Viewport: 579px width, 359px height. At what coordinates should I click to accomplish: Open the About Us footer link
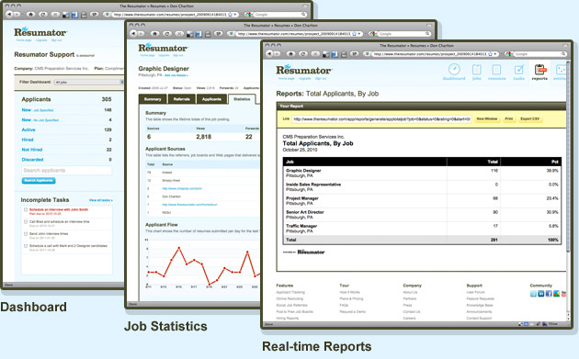click(x=410, y=292)
